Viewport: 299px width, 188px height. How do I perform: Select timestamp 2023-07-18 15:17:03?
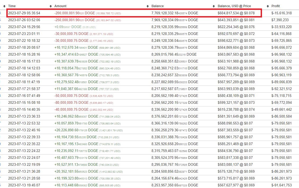[24, 61]
